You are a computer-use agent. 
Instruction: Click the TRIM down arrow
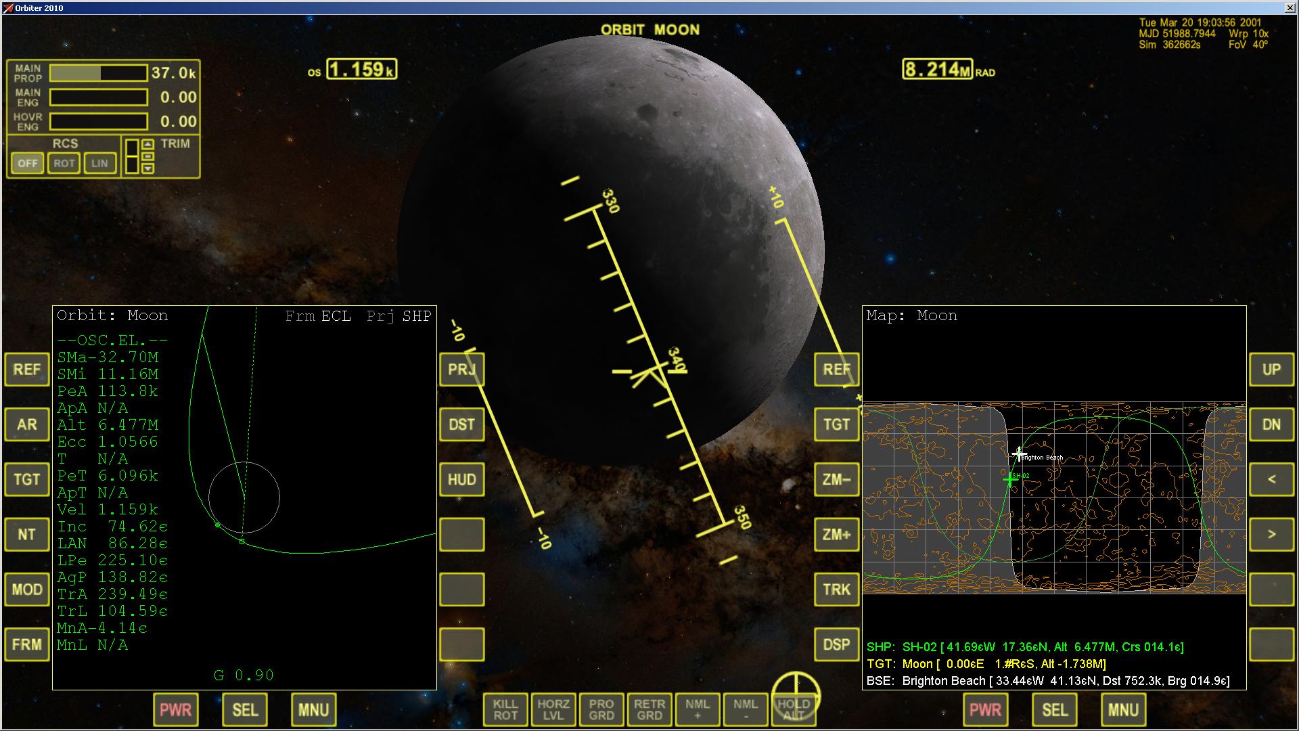pyautogui.click(x=148, y=168)
